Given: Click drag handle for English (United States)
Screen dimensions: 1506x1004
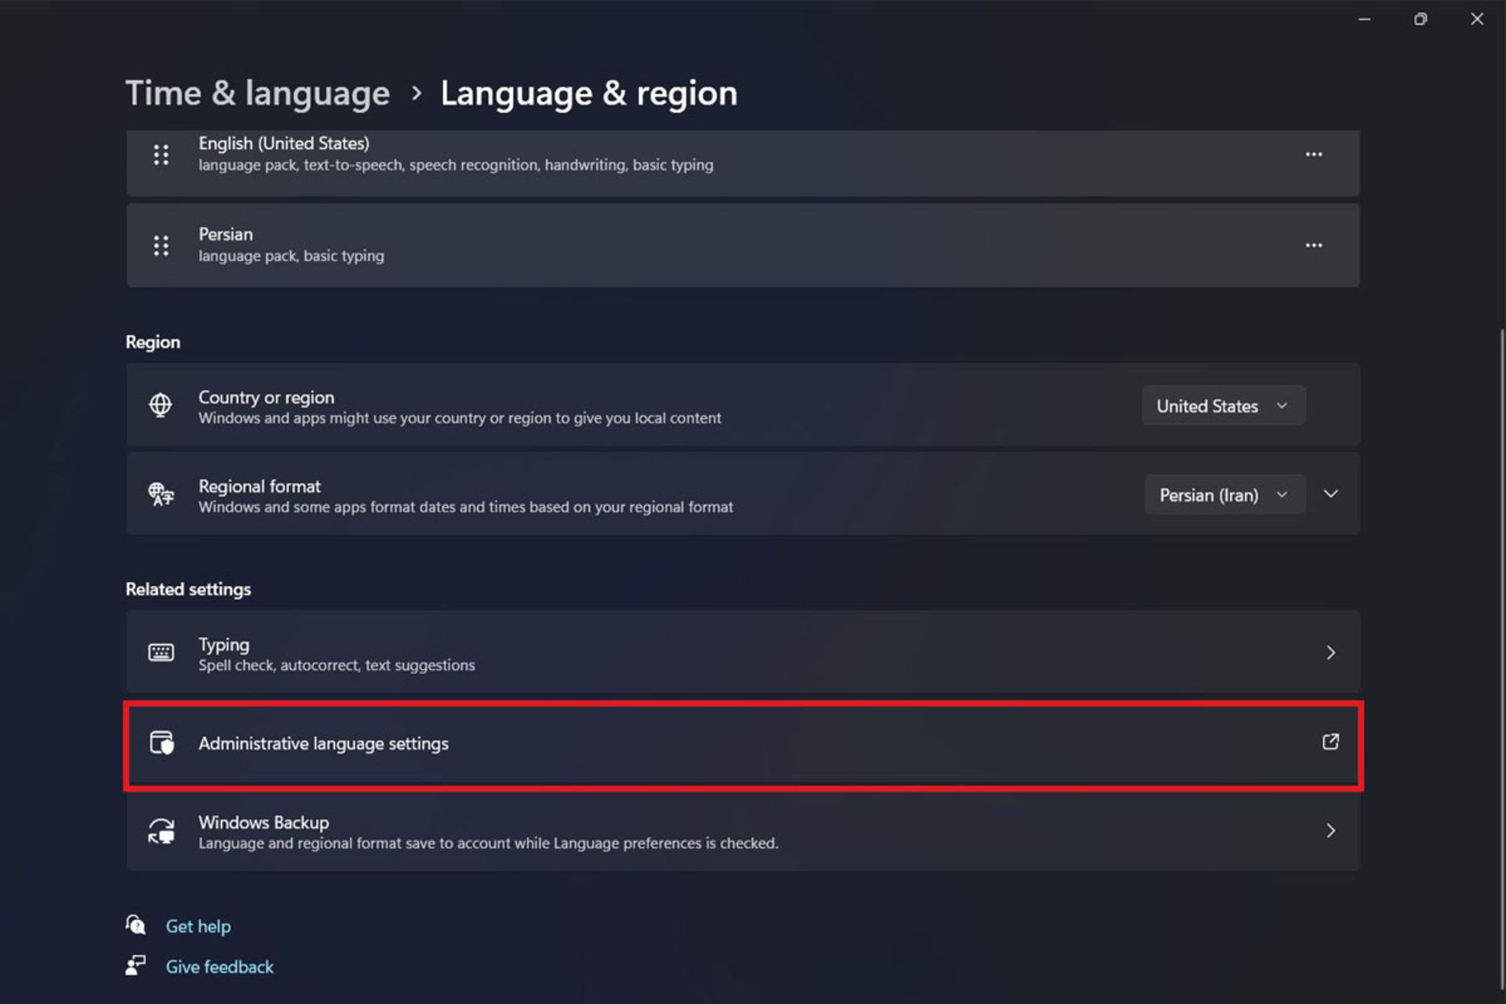Looking at the screenshot, I should click(161, 155).
